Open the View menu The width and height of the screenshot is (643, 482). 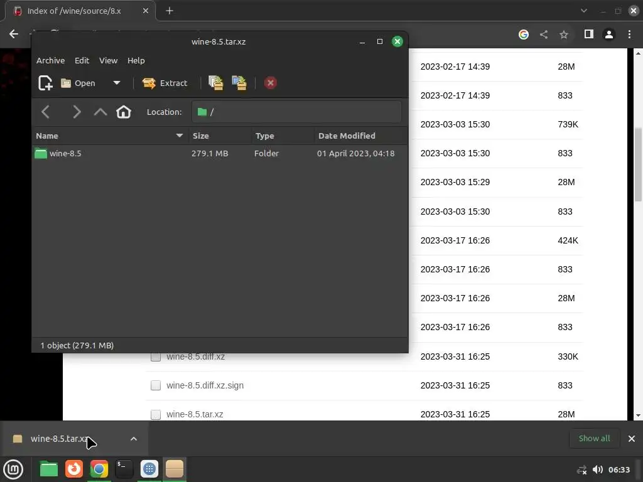coord(108,61)
